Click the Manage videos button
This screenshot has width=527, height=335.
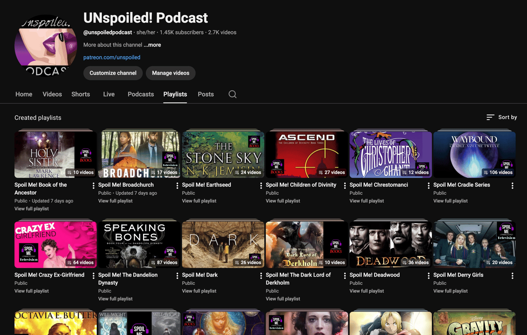[x=170, y=73]
